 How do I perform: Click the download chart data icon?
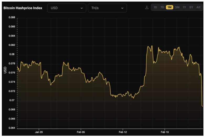click(x=147, y=7)
